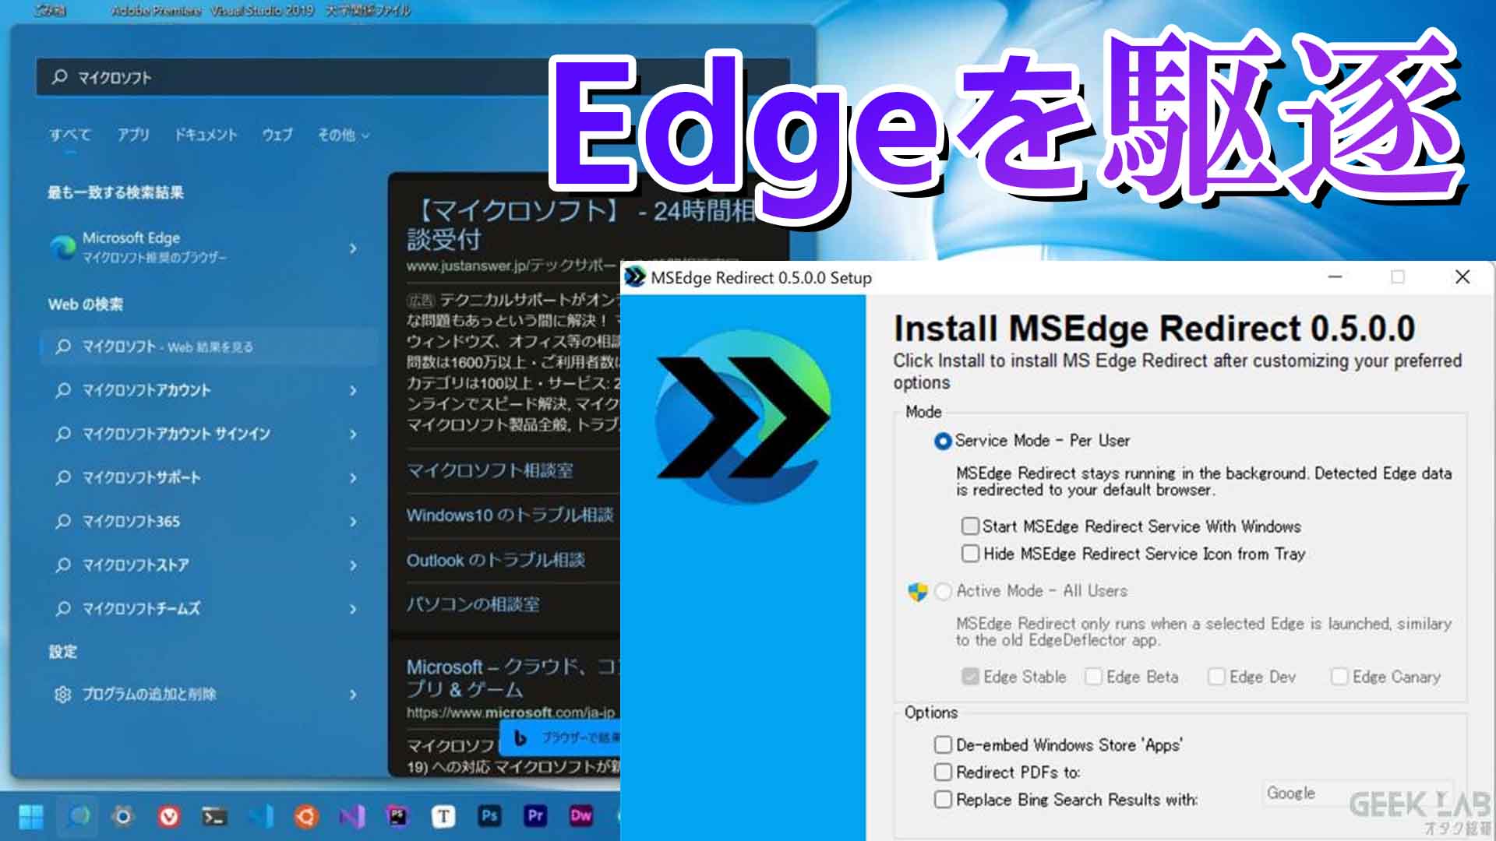Click the UAC shield icon beside Active Mode

[918, 591]
